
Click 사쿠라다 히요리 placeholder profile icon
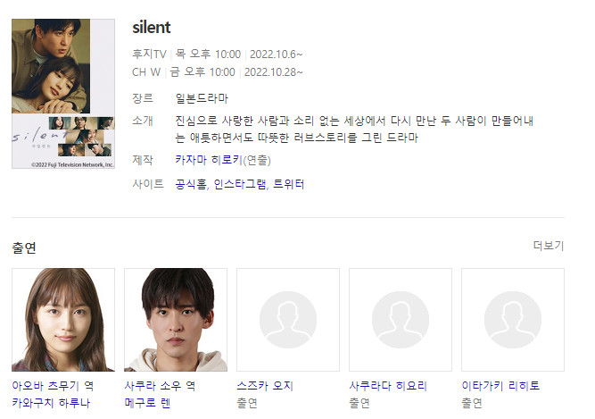click(x=401, y=320)
